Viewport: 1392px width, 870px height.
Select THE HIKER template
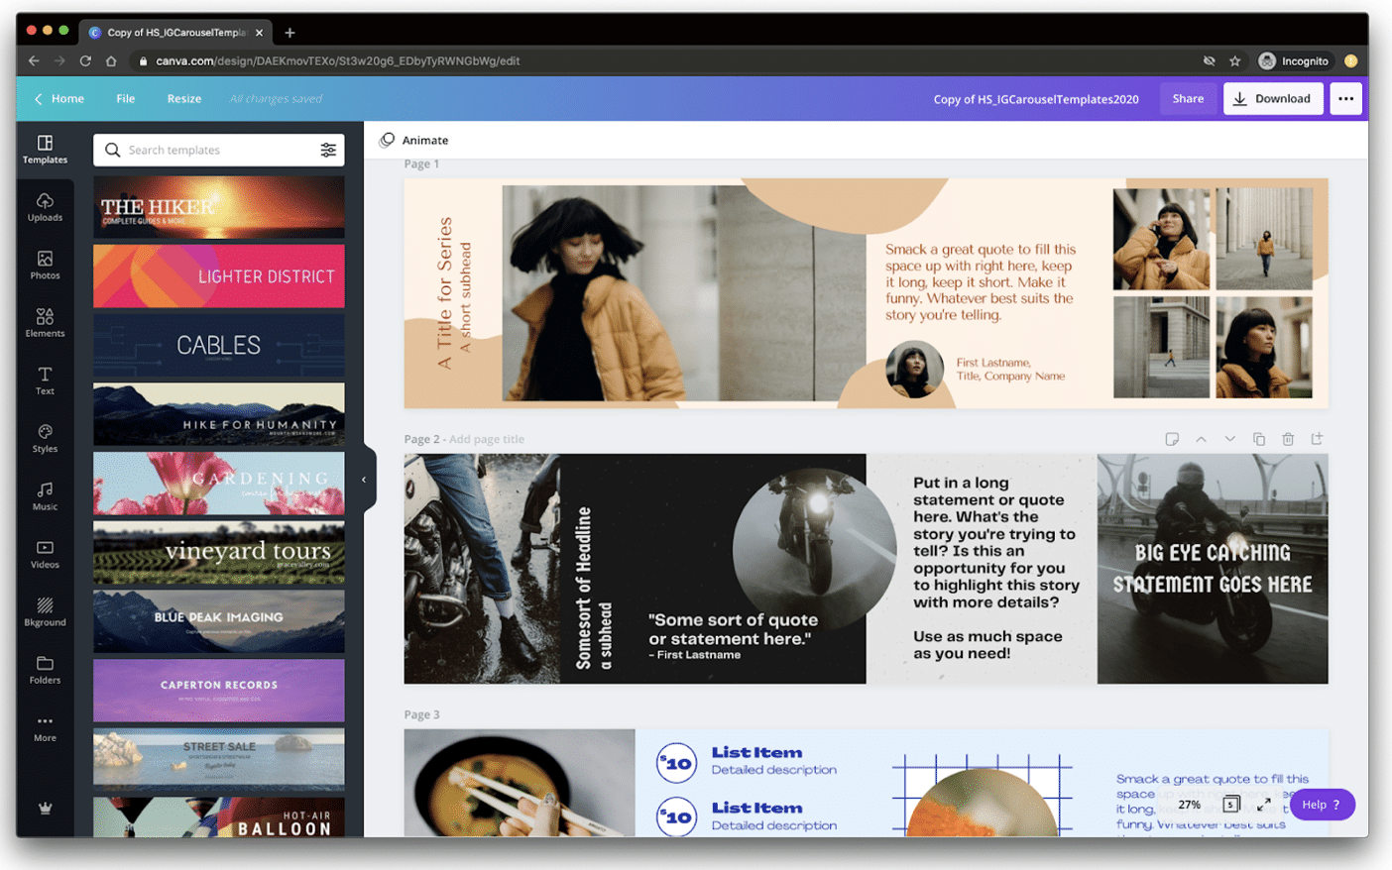pyautogui.click(x=219, y=207)
